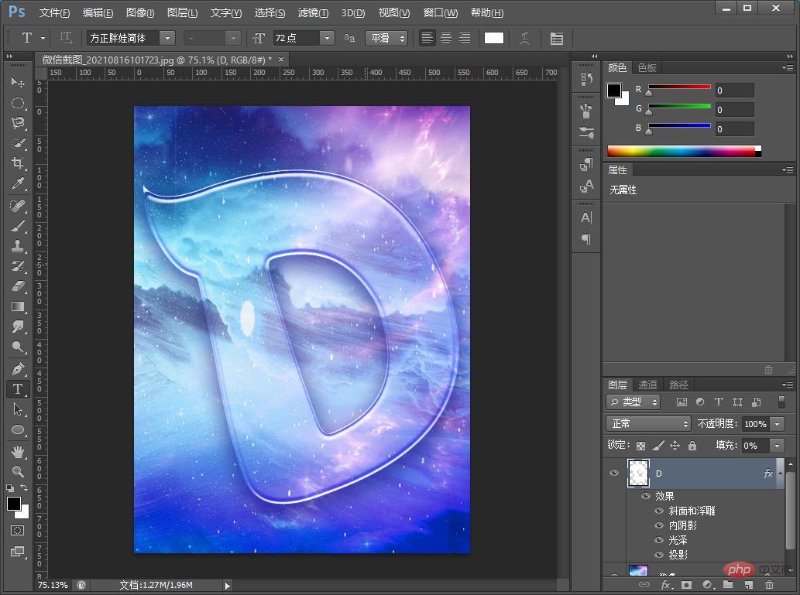The height and width of the screenshot is (595, 800).
Task: Select the Gradient tool
Action: 18,306
